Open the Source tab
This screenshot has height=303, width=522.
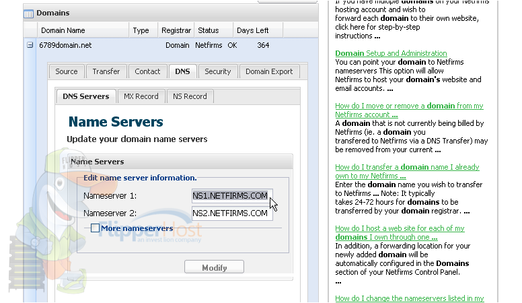click(66, 71)
